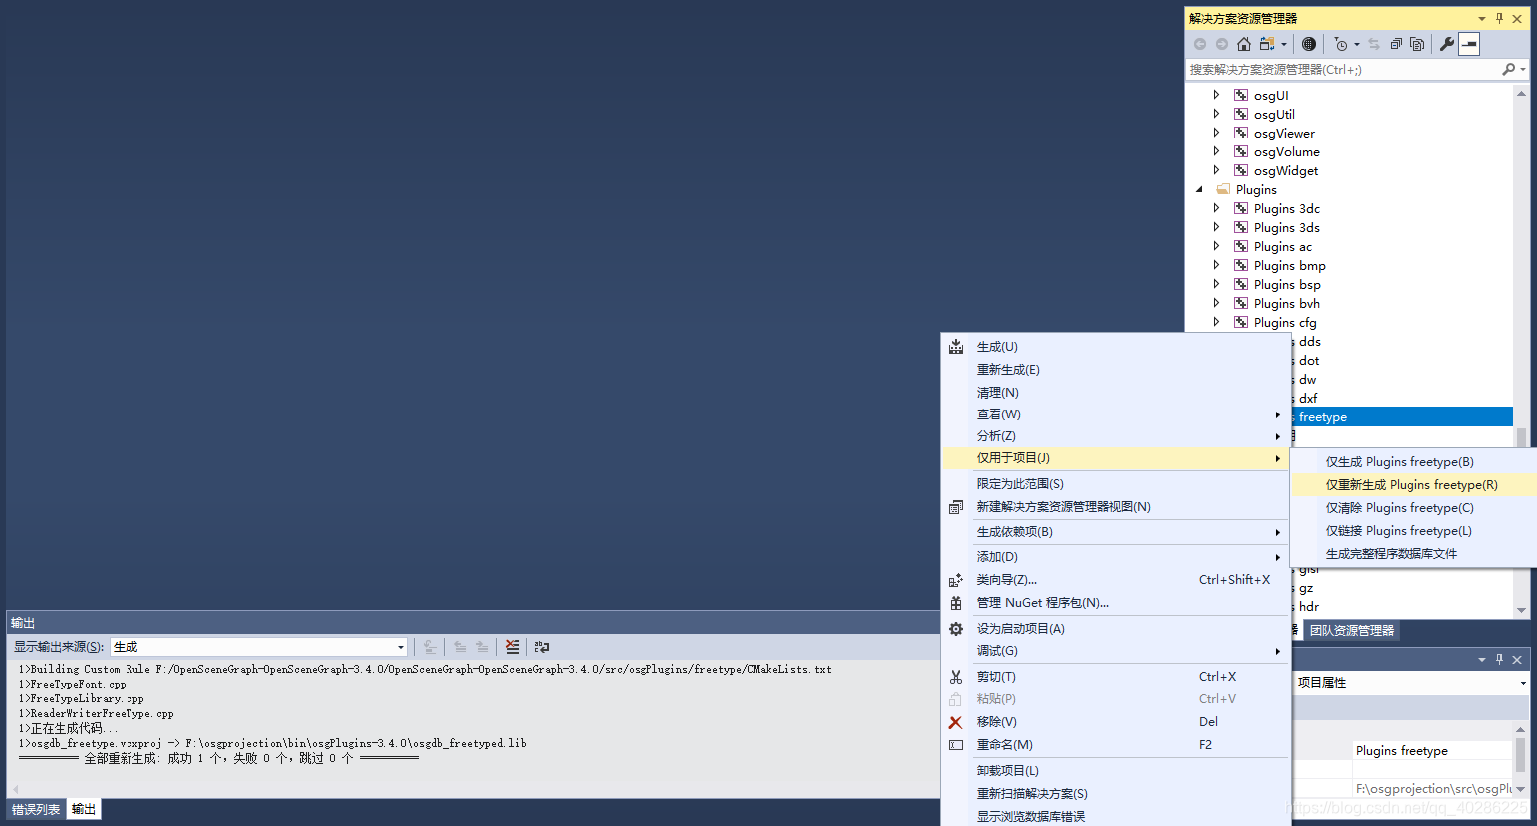This screenshot has width=1537, height=826.
Task: Click the back navigation arrow in Solution Explorer
Action: (1200, 44)
